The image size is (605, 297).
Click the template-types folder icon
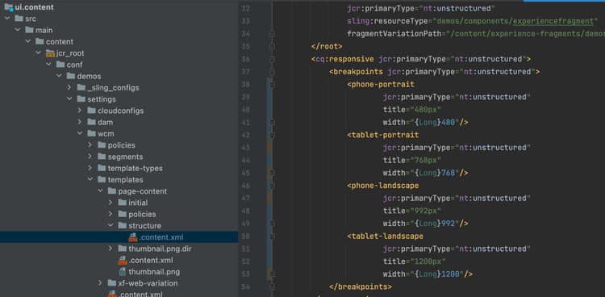pyautogui.click(x=102, y=169)
